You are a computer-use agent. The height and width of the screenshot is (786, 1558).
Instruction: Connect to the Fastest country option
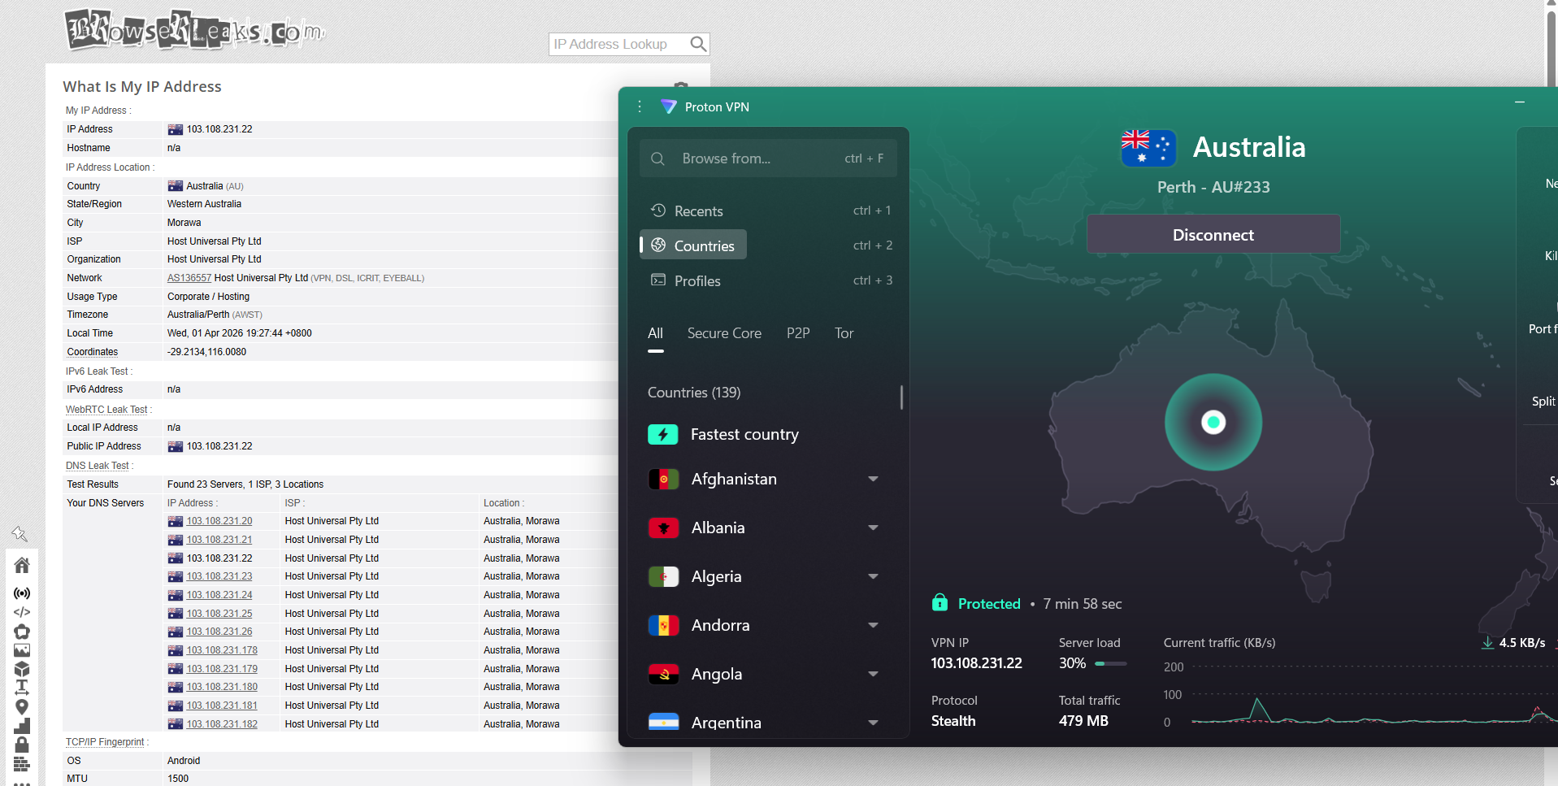coord(744,434)
